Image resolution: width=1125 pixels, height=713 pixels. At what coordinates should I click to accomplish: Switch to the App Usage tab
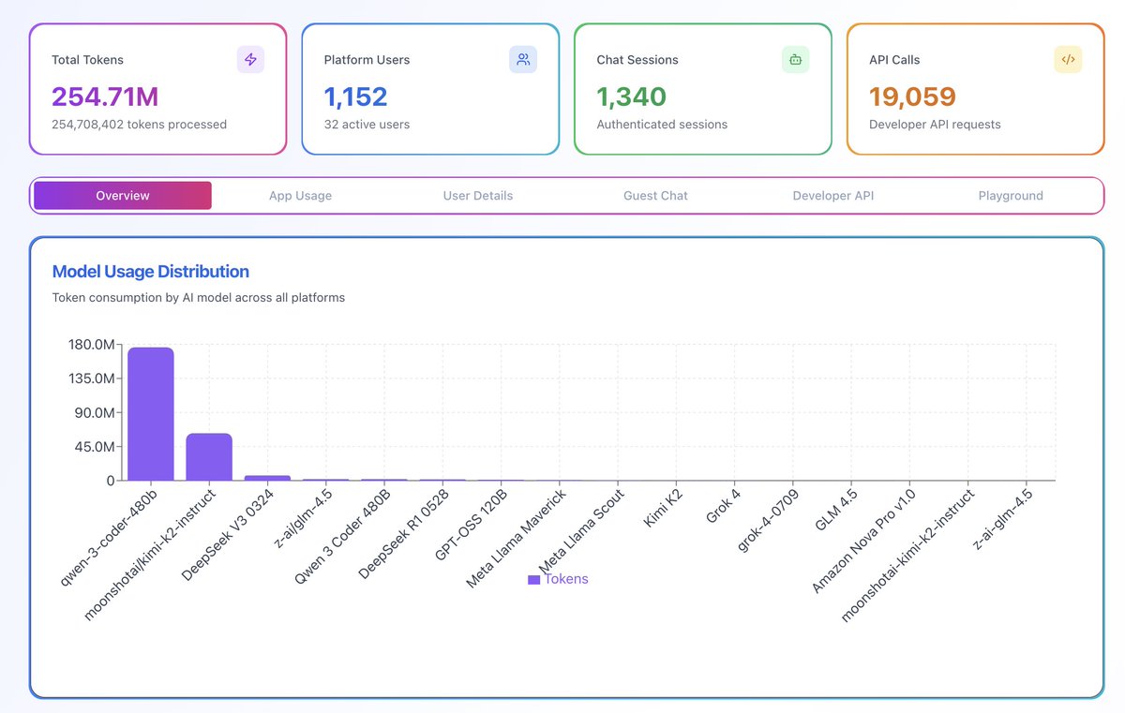click(300, 195)
